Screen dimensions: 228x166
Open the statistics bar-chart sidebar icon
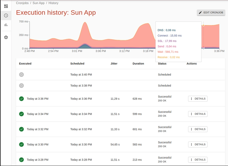[6, 25]
